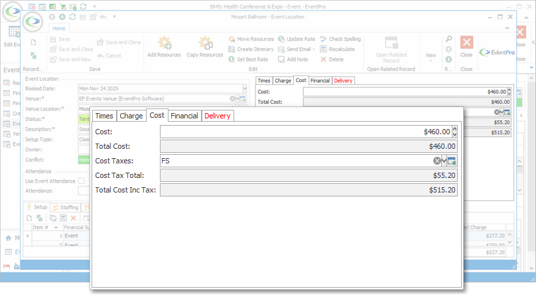This screenshot has height=297, width=536.
Task: Open the Booked Date dropdown
Action: 245,89
